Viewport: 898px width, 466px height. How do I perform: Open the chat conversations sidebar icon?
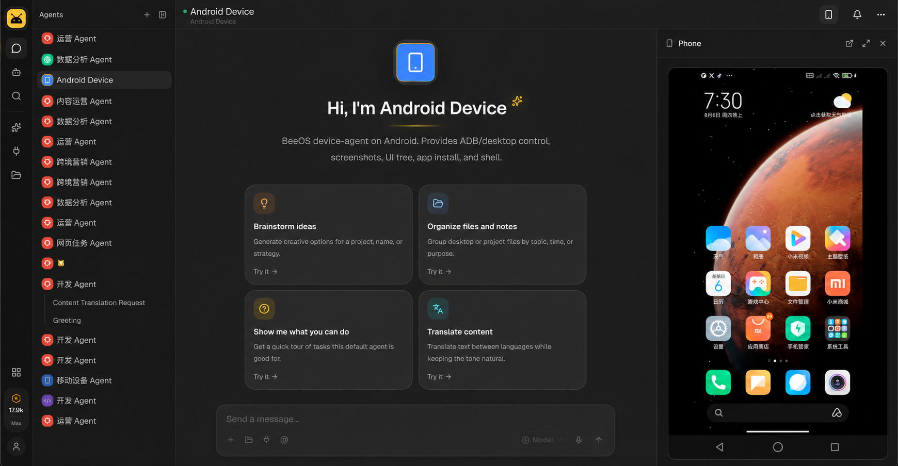coord(17,48)
